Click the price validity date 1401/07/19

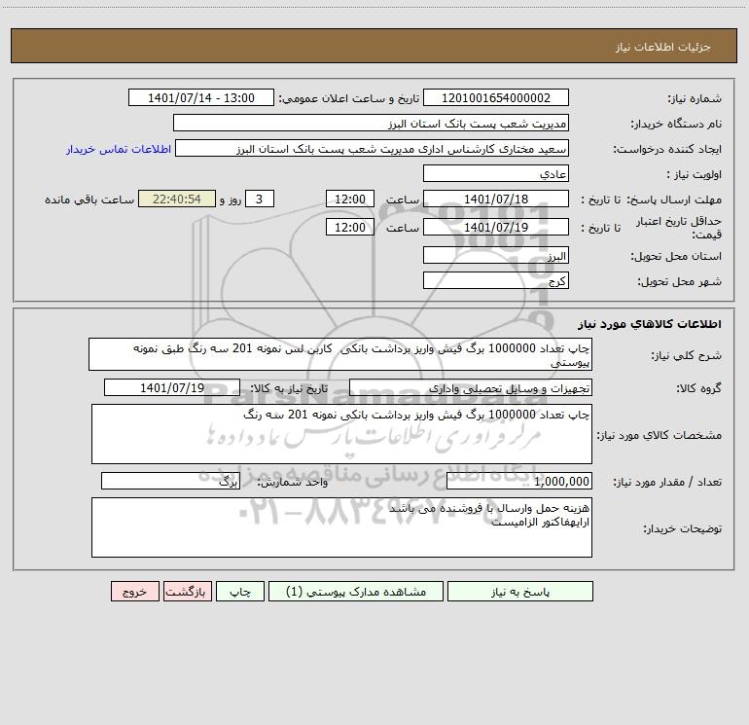496,227
